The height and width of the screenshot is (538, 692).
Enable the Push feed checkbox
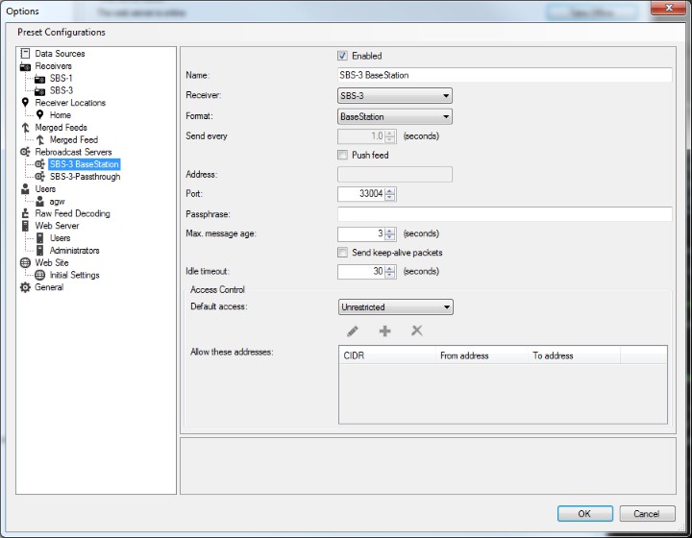[343, 155]
